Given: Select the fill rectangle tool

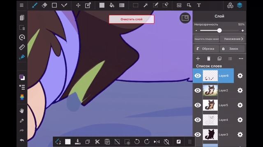Looking at the screenshot, I should pyautogui.click(x=102, y=5).
